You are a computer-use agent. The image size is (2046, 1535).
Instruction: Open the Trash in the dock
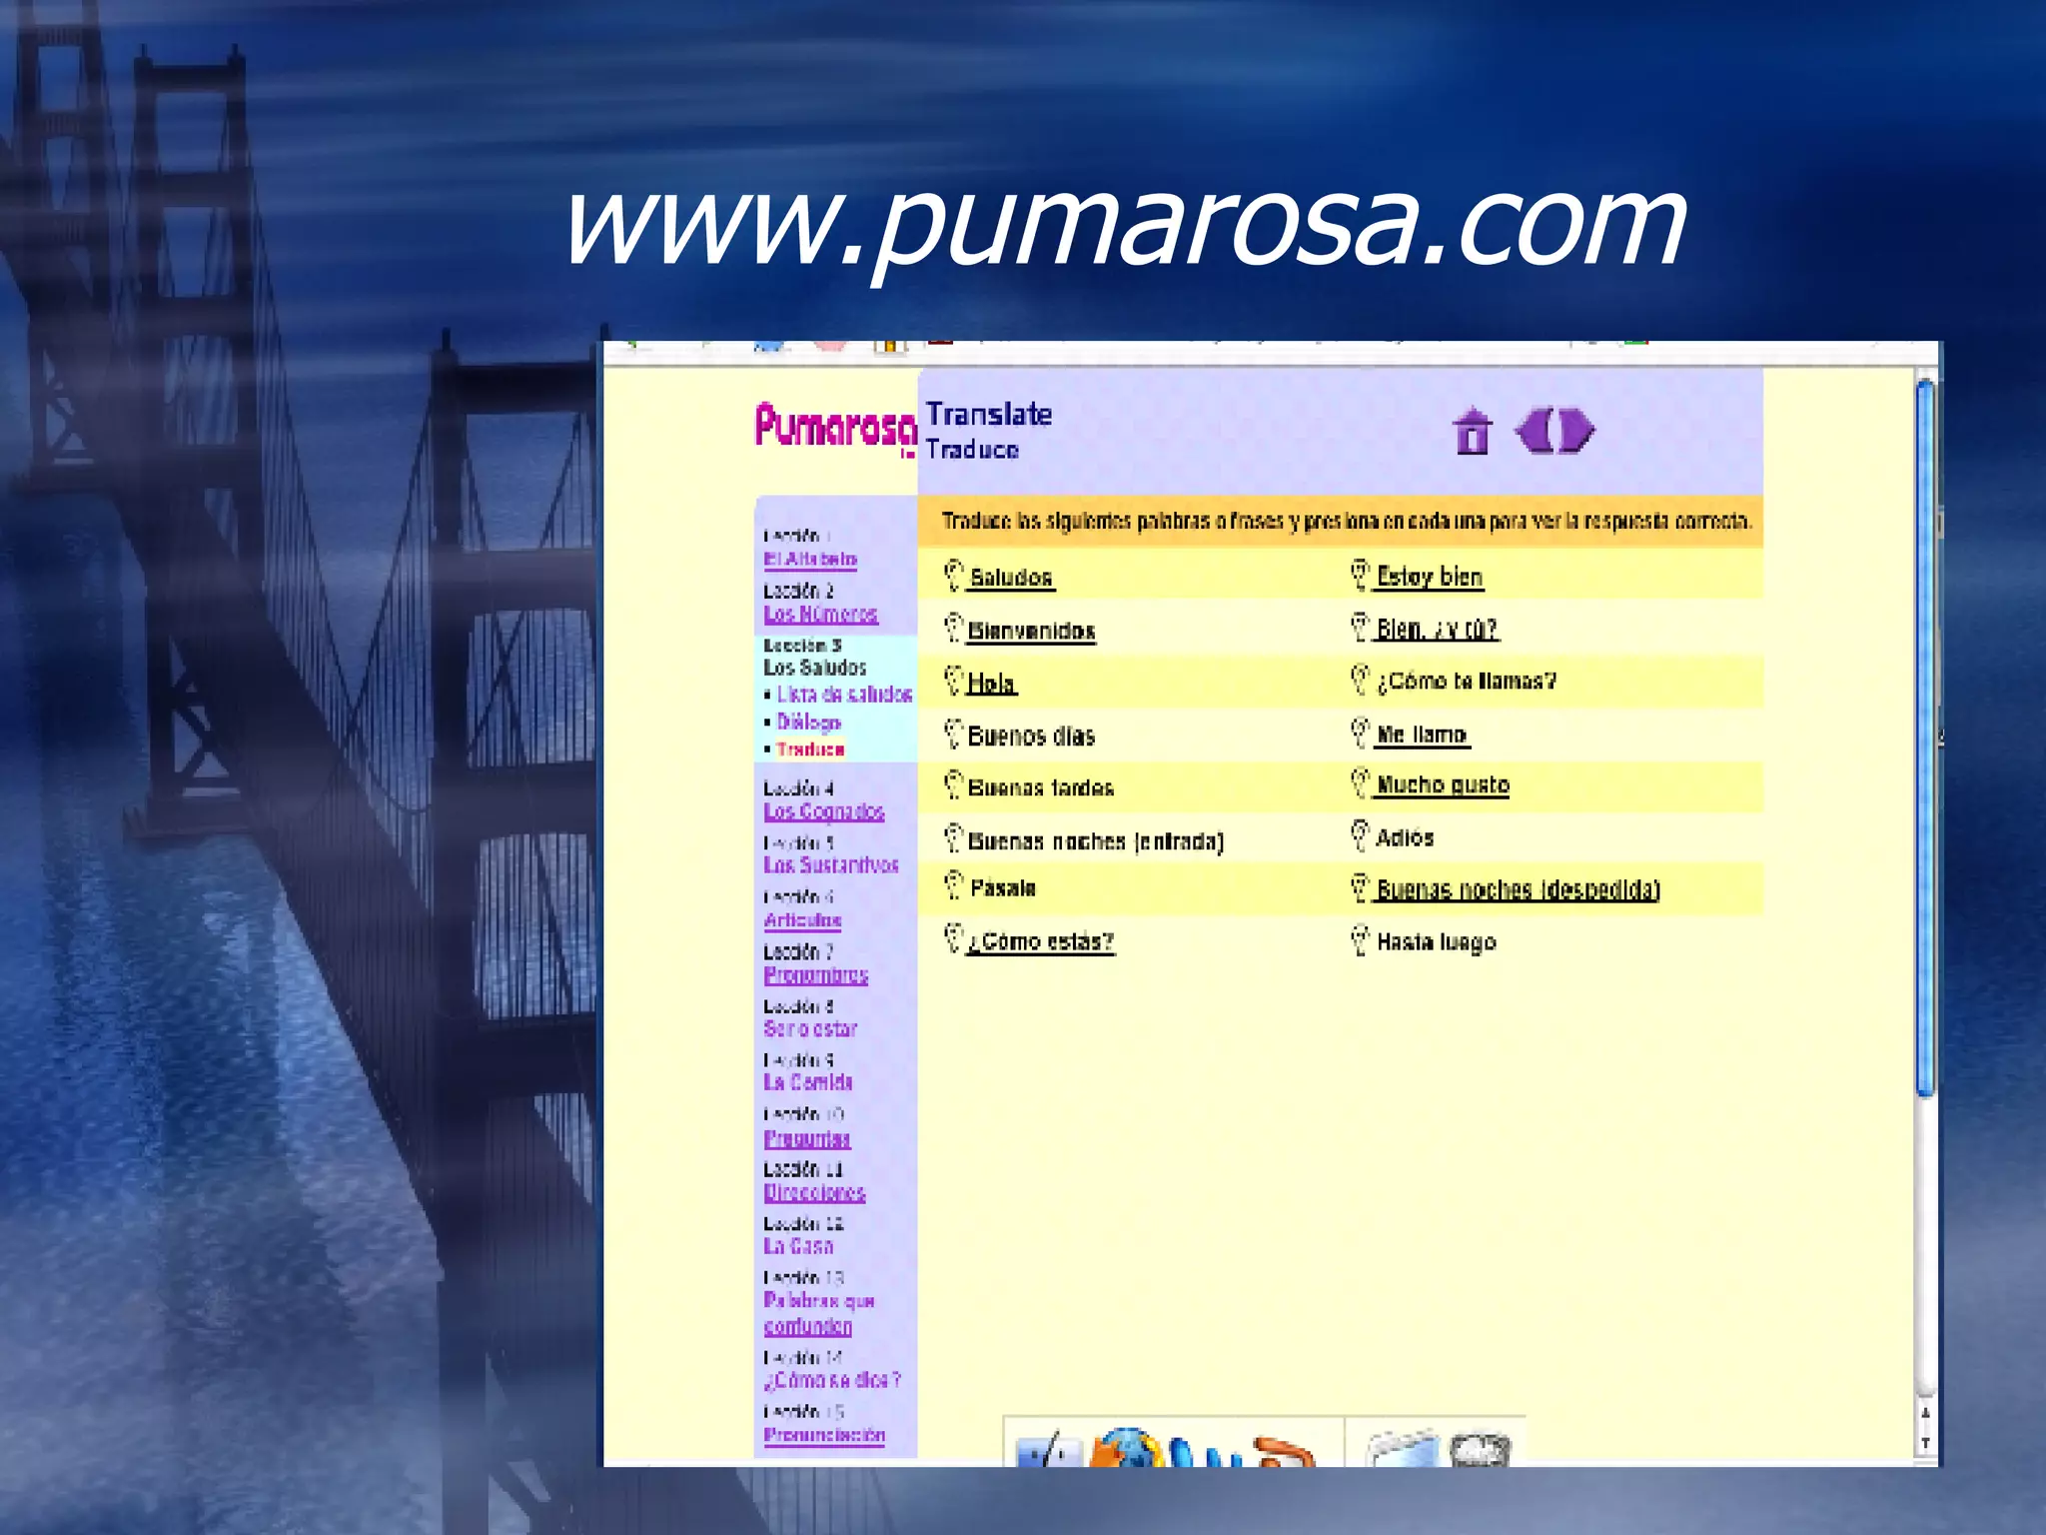pyautogui.click(x=1479, y=1450)
